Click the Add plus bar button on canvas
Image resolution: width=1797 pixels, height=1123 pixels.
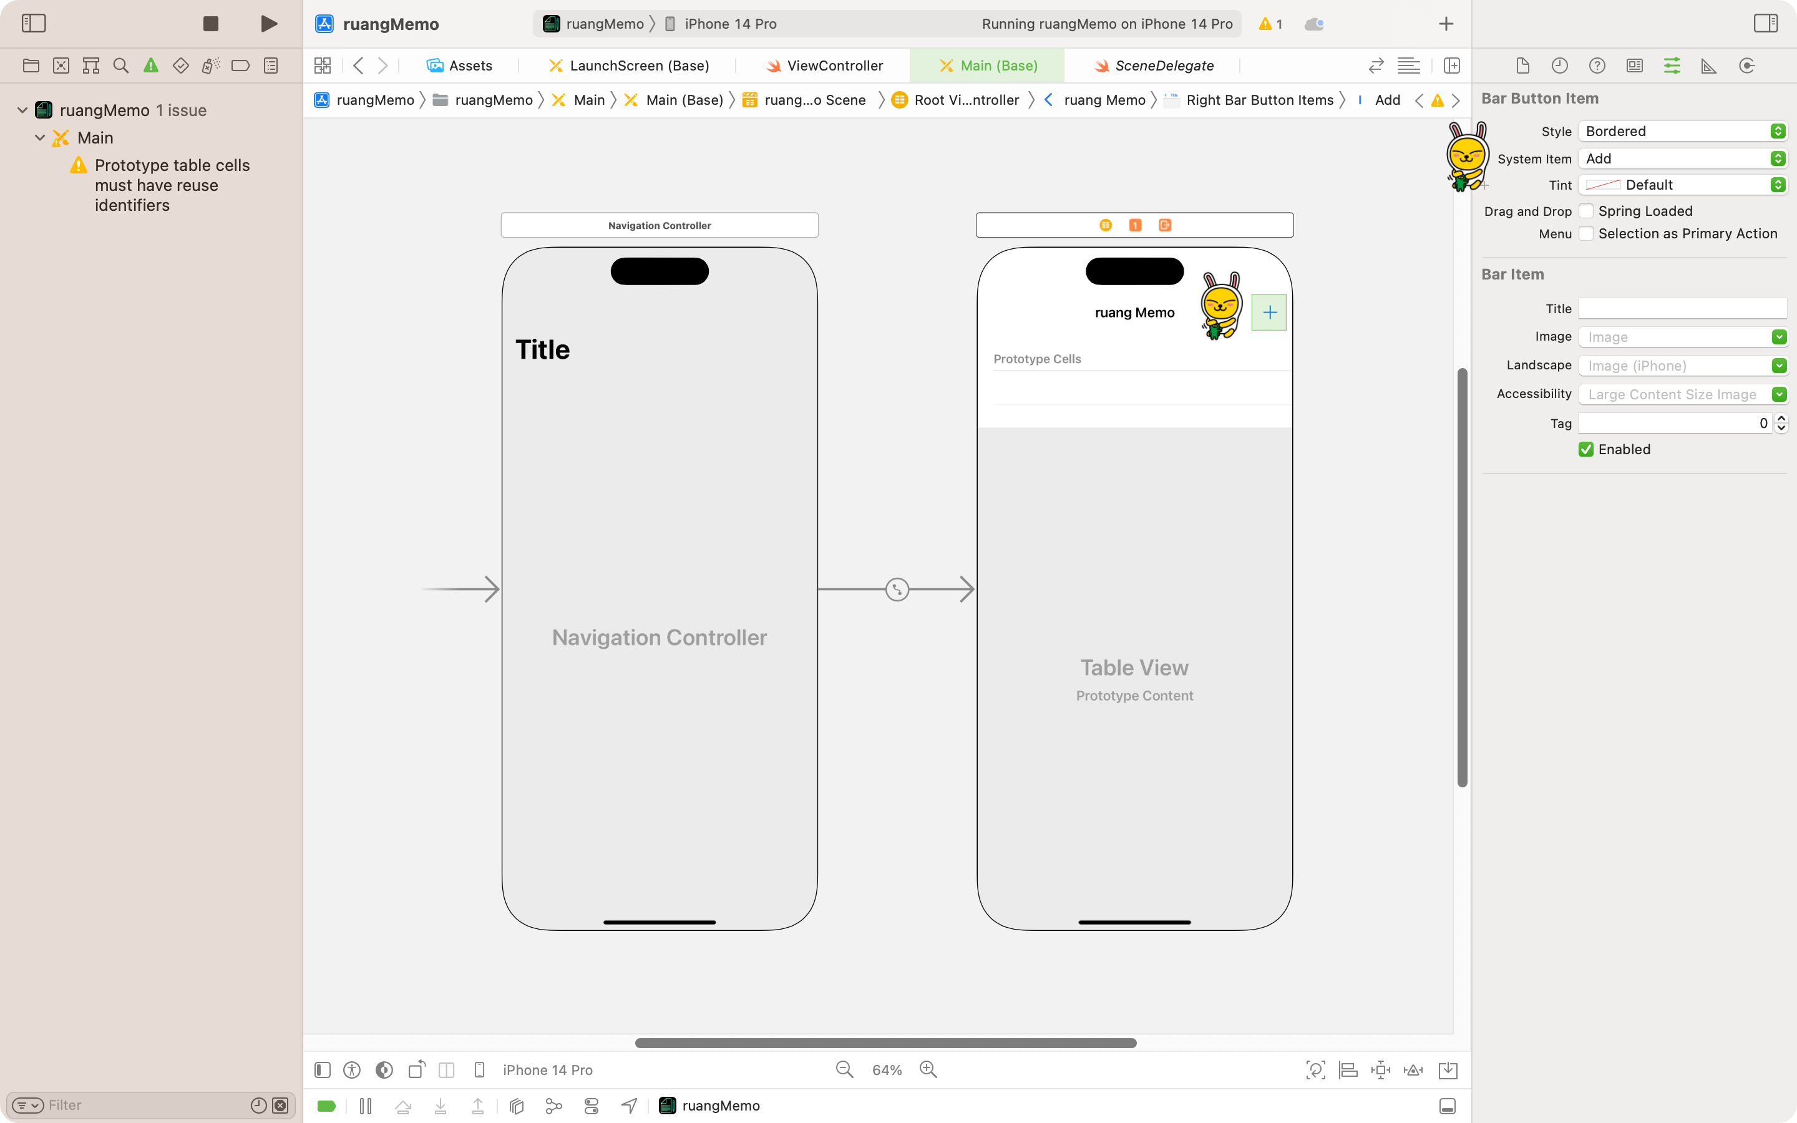point(1269,313)
